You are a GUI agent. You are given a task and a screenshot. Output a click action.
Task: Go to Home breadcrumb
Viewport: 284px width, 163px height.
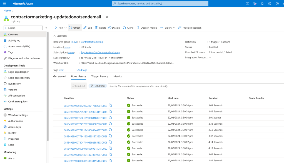click(x=7, y=11)
